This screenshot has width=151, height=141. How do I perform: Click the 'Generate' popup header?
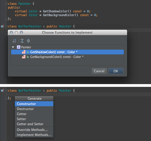pyautogui.click(x=34, y=99)
